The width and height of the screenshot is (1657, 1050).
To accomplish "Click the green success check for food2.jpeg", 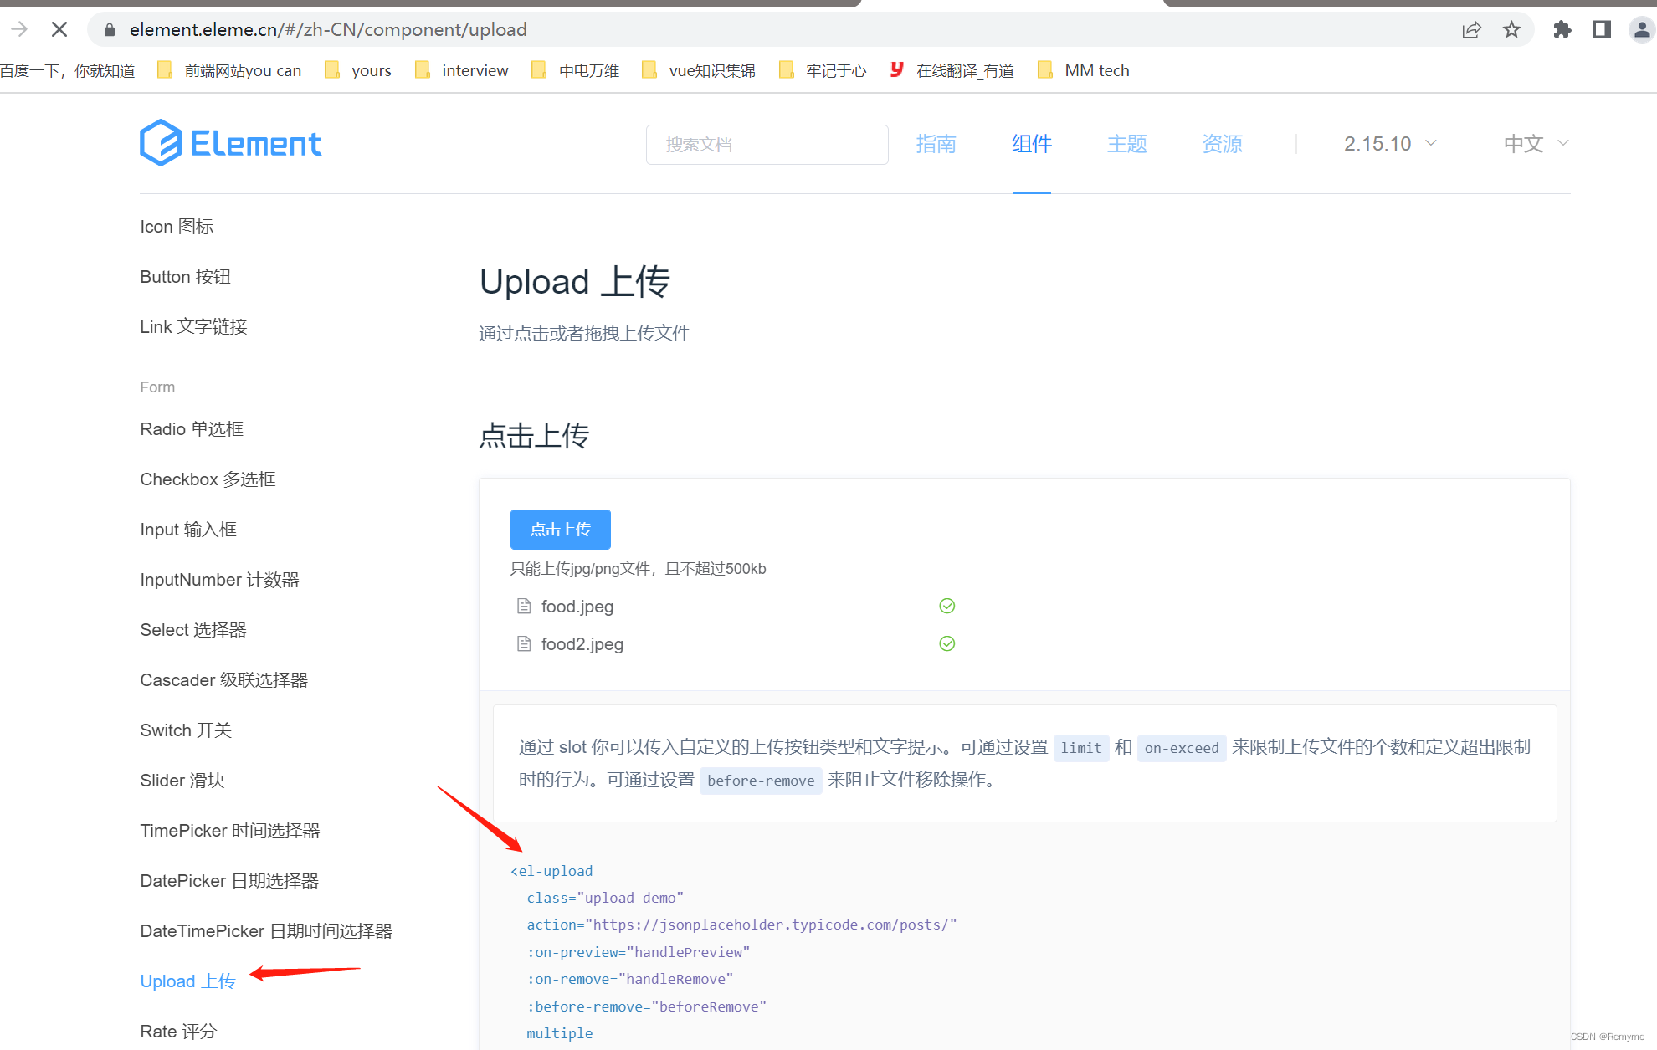I will point(947,643).
